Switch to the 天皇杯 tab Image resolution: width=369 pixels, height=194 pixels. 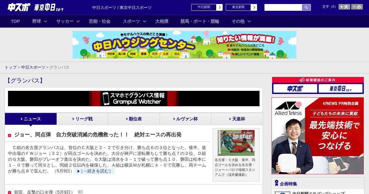pos(237,119)
